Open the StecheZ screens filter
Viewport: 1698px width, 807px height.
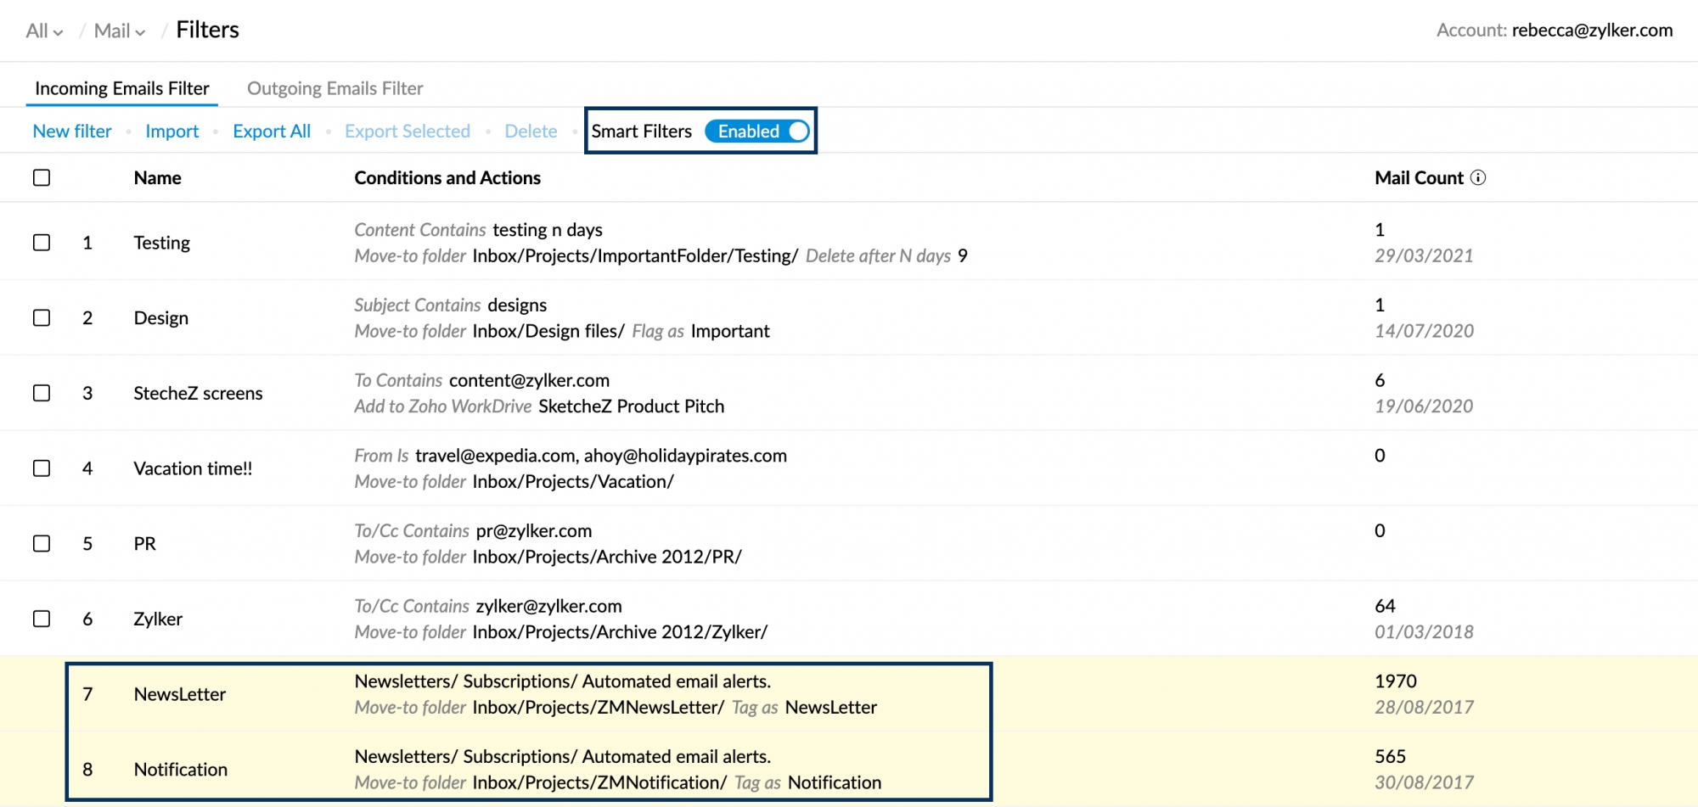(x=198, y=393)
